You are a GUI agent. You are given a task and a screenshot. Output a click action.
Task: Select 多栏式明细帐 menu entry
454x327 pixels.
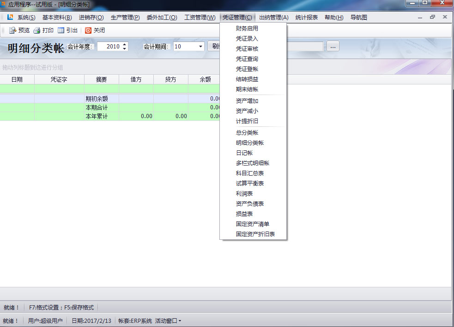point(253,163)
